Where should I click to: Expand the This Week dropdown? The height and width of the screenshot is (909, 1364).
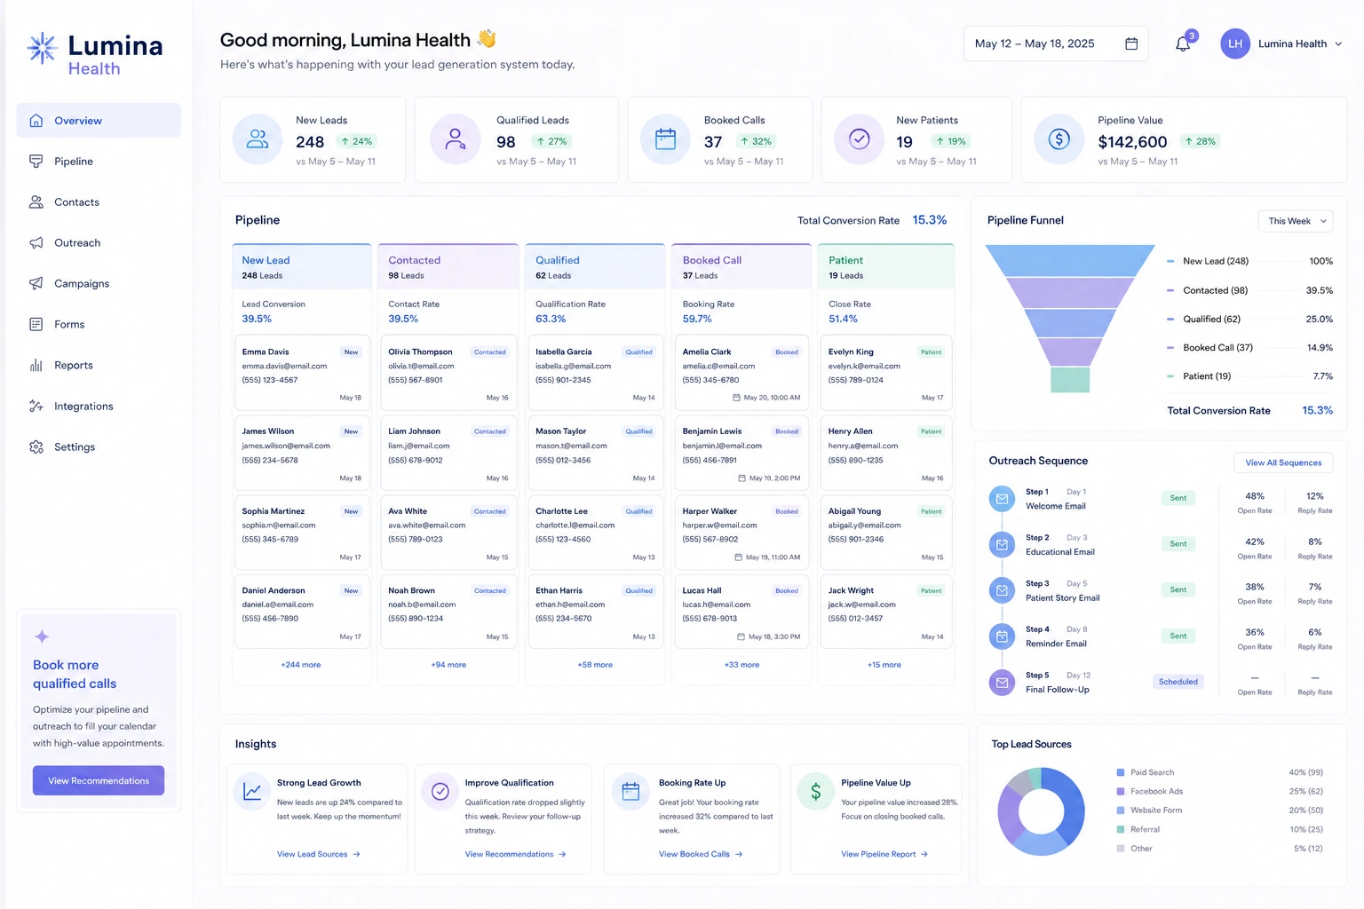click(1296, 221)
